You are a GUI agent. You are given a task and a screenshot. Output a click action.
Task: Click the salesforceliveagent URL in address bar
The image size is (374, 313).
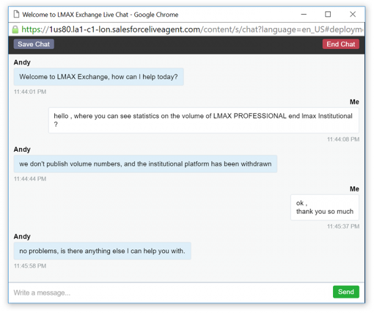point(192,29)
